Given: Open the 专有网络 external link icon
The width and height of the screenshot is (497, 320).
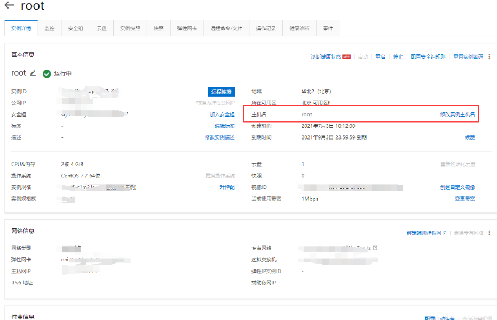Looking at the screenshot, I should point(375,248).
